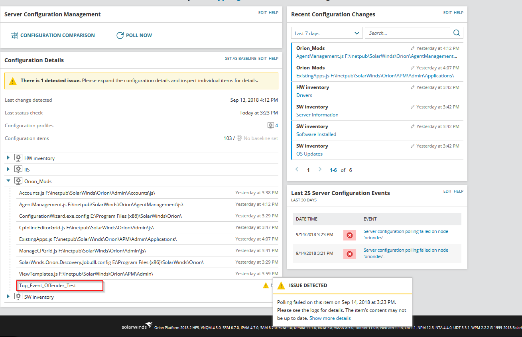Click IIS profile gear icon
The width and height of the screenshot is (522, 337).
point(18,169)
